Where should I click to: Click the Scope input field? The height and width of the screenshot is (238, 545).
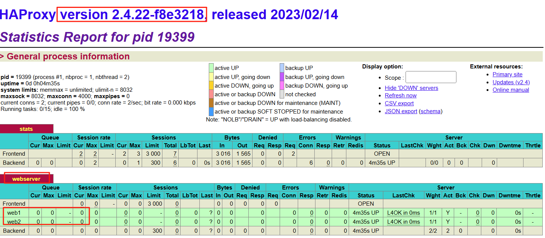(431, 77)
